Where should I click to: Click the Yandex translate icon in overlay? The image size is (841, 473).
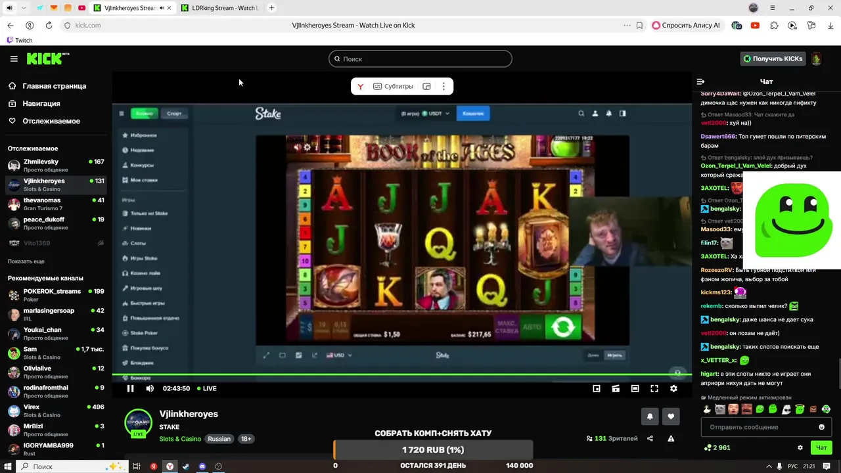[360, 86]
